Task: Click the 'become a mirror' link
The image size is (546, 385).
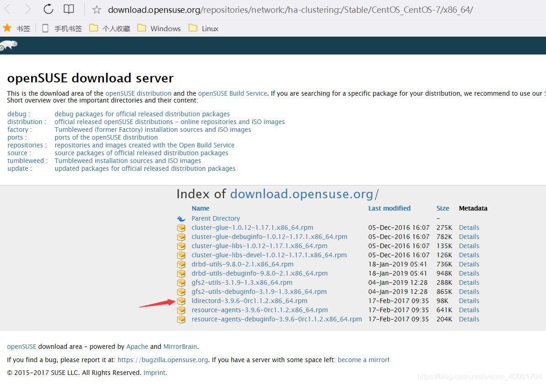Action: [362, 360]
